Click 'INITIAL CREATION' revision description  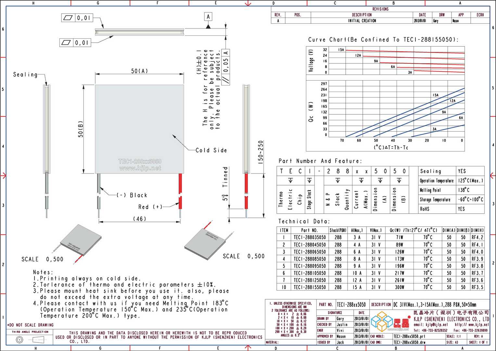click(362, 21)
